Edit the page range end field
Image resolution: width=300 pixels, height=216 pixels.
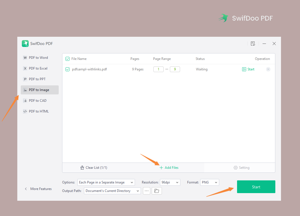(x=175, y=69)
